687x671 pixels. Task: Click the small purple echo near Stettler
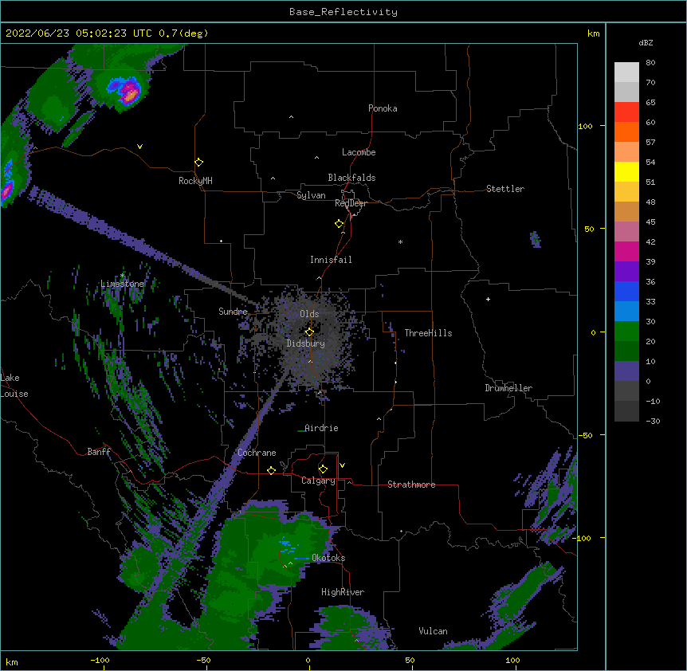(x=536, y=239)
